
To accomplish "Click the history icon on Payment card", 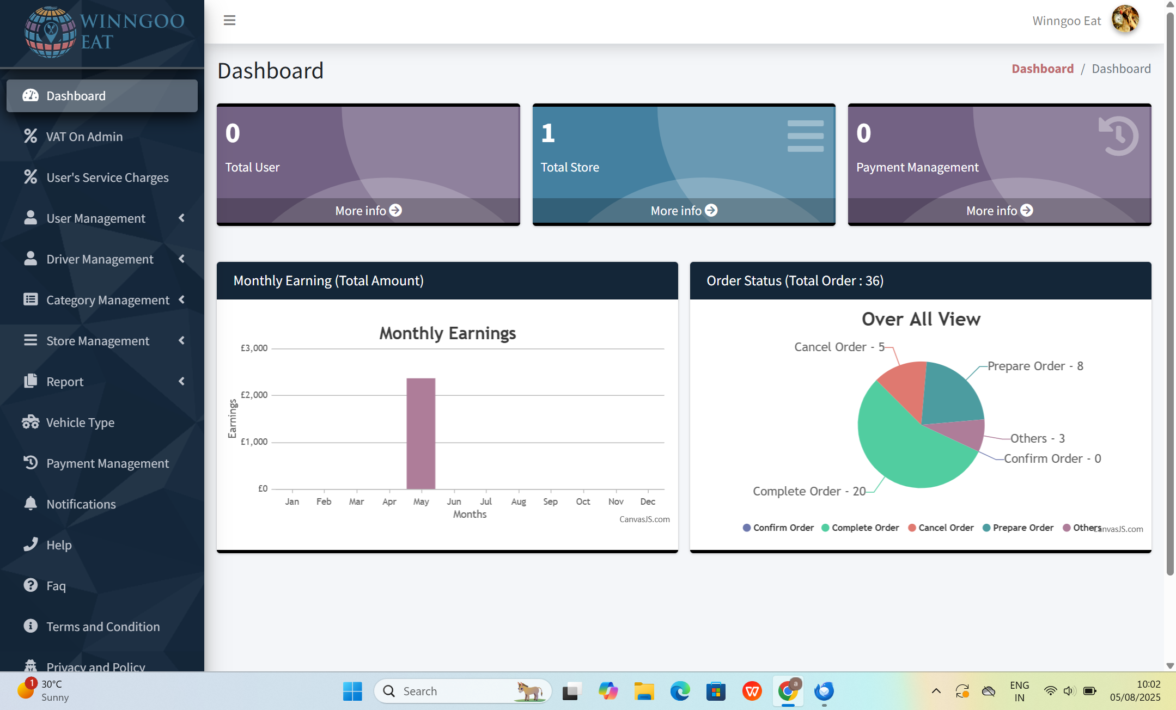I will [1118, 136].
